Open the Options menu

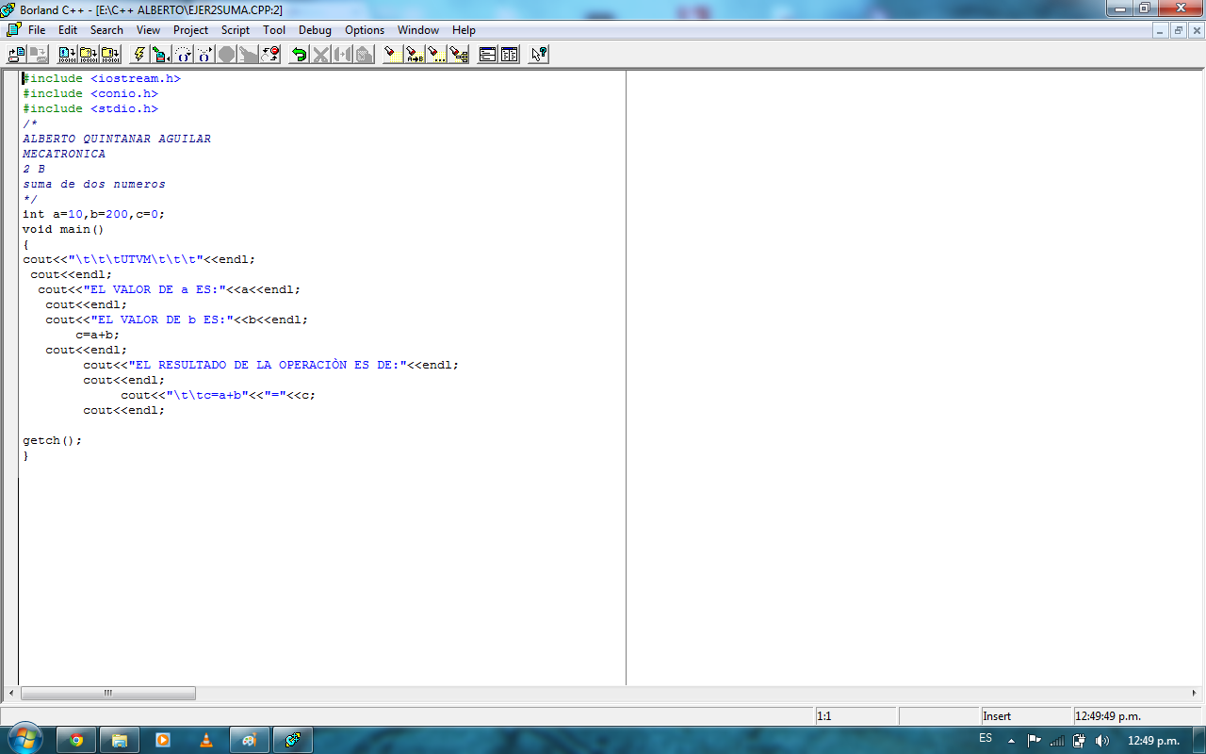click(364, 29)
